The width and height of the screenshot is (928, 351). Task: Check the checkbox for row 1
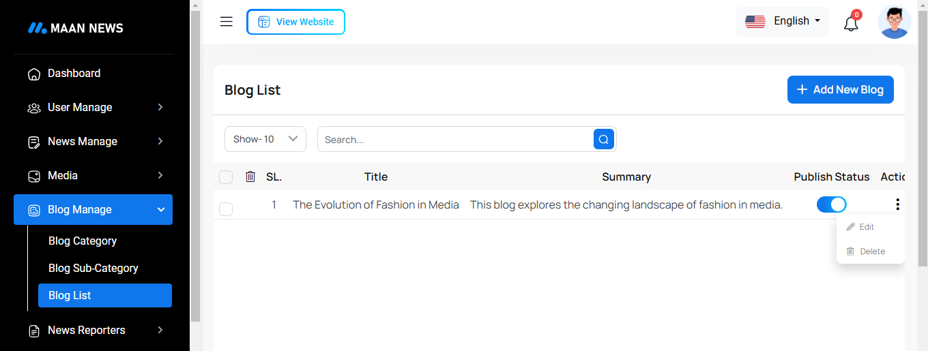226,209
